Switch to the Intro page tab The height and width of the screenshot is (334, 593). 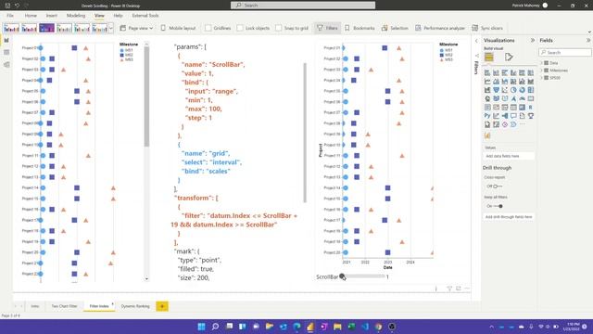[x=35, y=306]
